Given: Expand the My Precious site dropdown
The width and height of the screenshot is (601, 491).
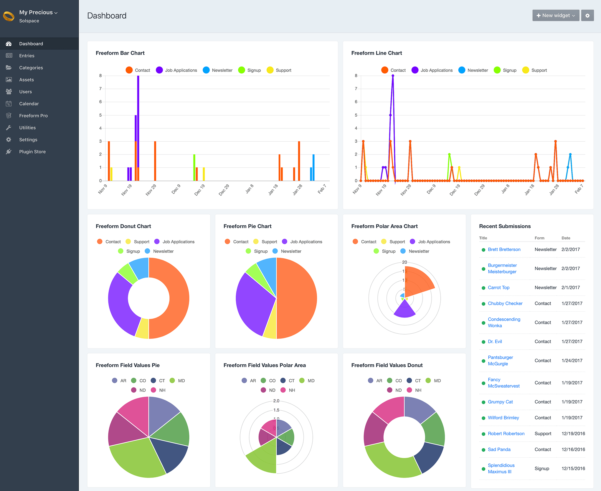Looking at the screenshot, I should pos(56,12).
